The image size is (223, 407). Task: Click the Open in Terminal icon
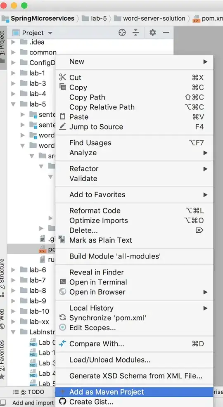[x=63, y=282]
